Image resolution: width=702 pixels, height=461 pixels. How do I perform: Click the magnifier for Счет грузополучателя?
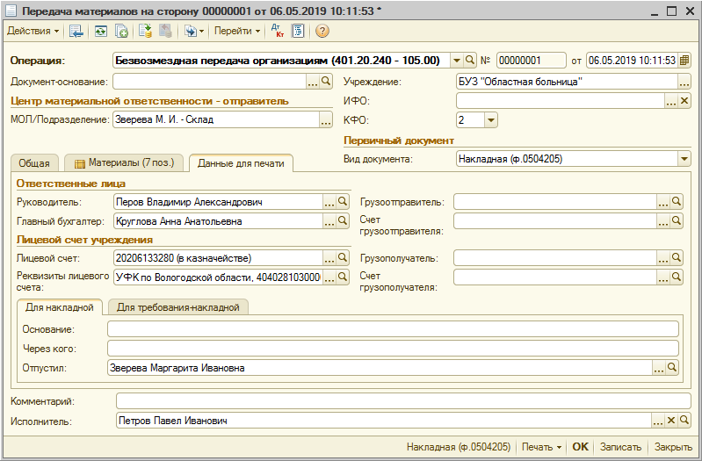(x=677, y=277)
